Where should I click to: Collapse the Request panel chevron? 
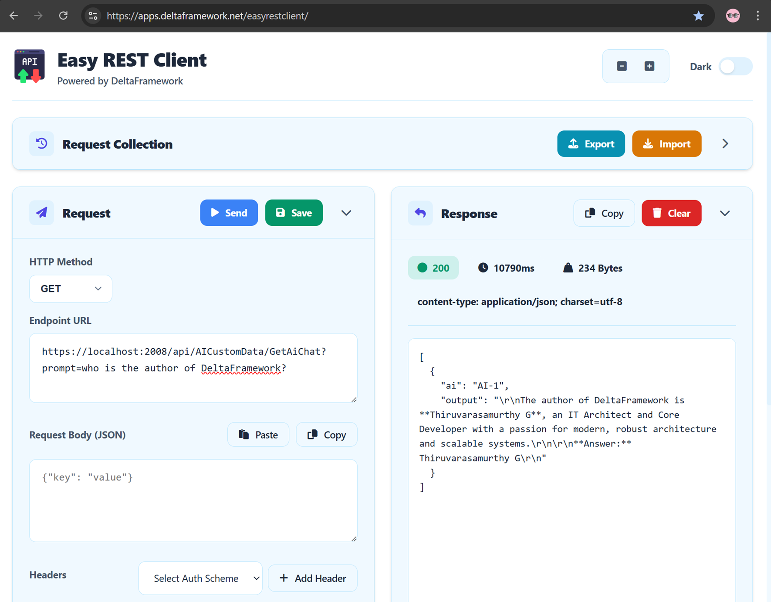pos(346,213)
